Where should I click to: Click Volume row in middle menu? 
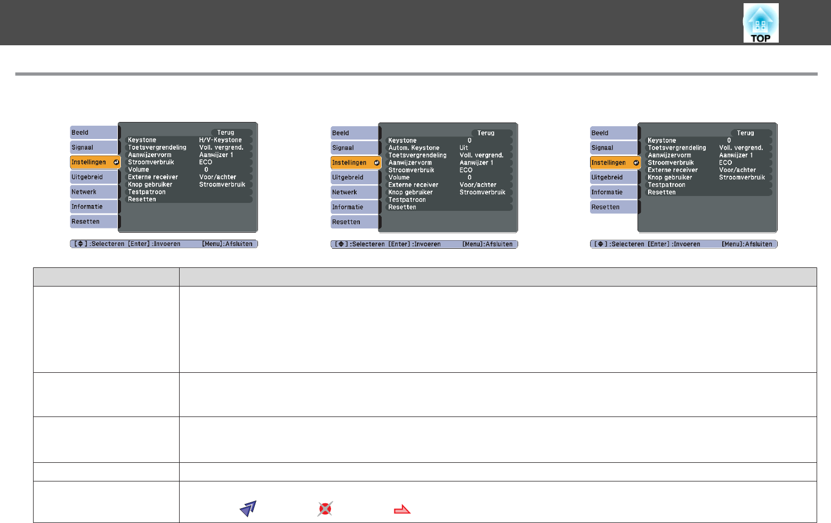click(x=449, y=178)
